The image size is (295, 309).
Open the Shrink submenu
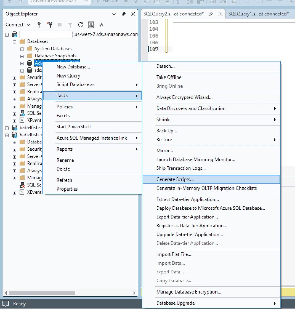click(211, 120)
